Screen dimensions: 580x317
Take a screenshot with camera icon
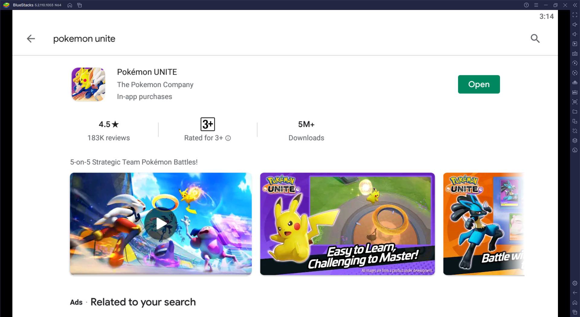(575, 102)
